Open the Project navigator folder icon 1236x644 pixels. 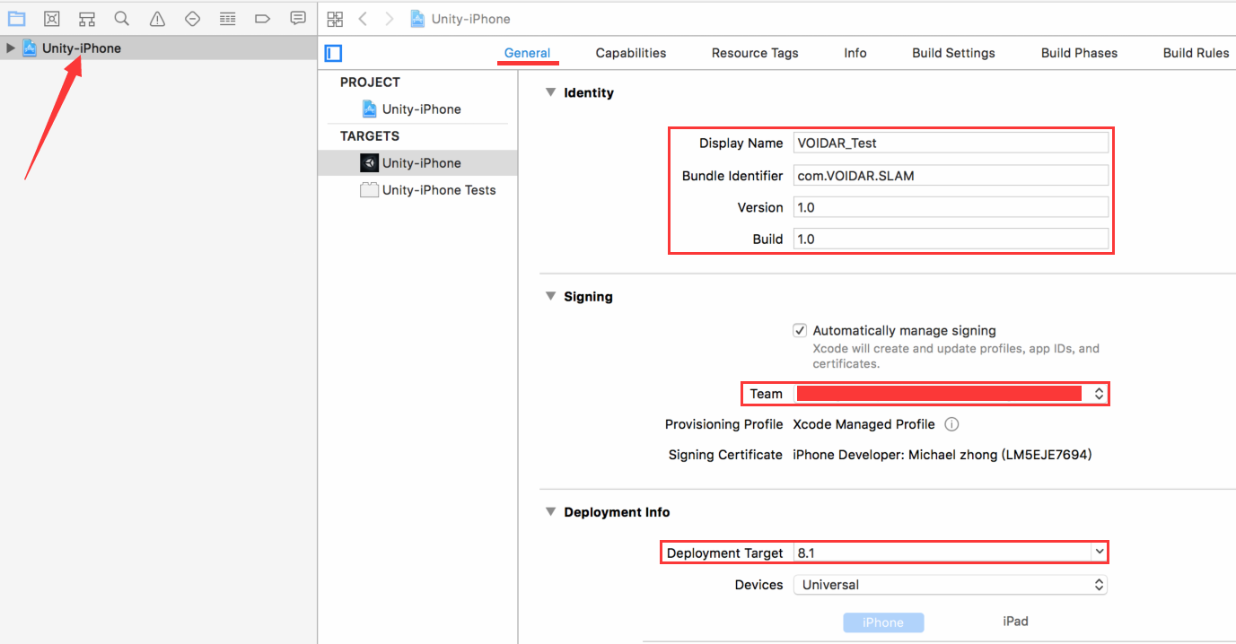coord(16,18)
